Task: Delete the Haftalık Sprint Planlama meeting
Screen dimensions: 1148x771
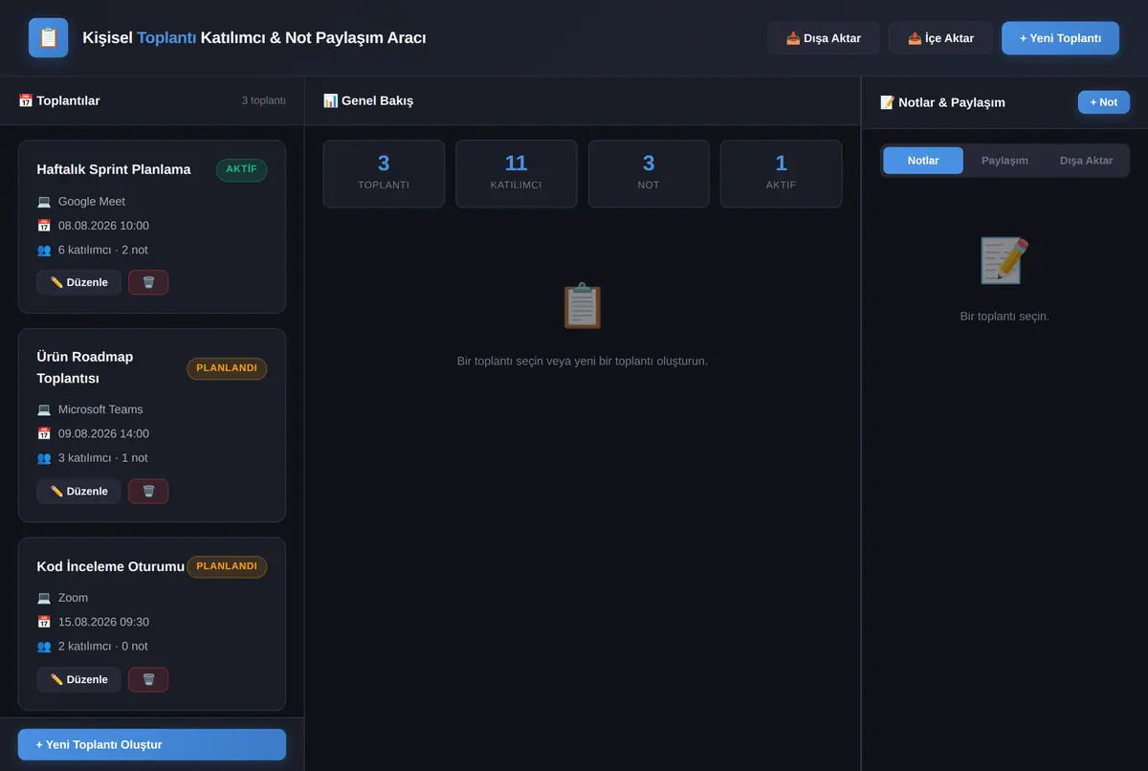Action: (x=148, y=282)
